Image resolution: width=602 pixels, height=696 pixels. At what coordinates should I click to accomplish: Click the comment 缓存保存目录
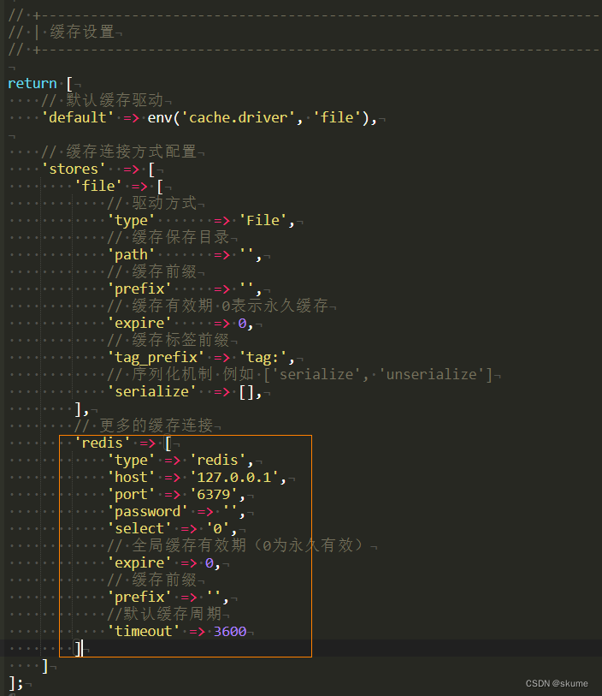point(180,237)
